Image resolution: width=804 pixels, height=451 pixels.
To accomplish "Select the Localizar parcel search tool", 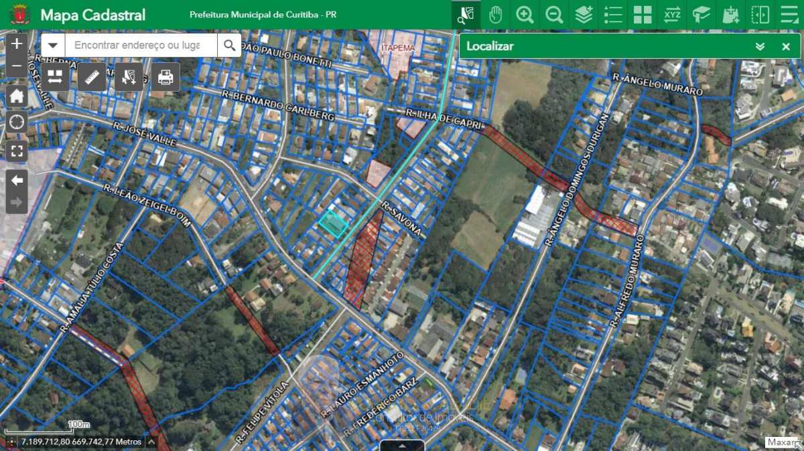I will 466,15.
